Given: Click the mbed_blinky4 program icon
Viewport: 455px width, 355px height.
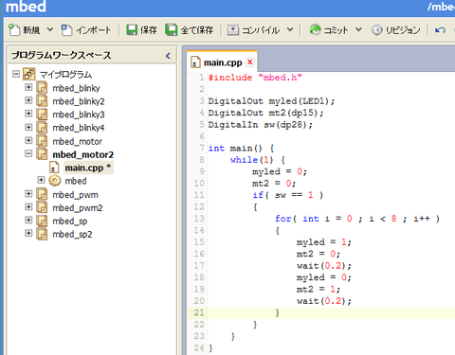Looking at the screenshot, I should pyautogui.click(x=42, y=127).
